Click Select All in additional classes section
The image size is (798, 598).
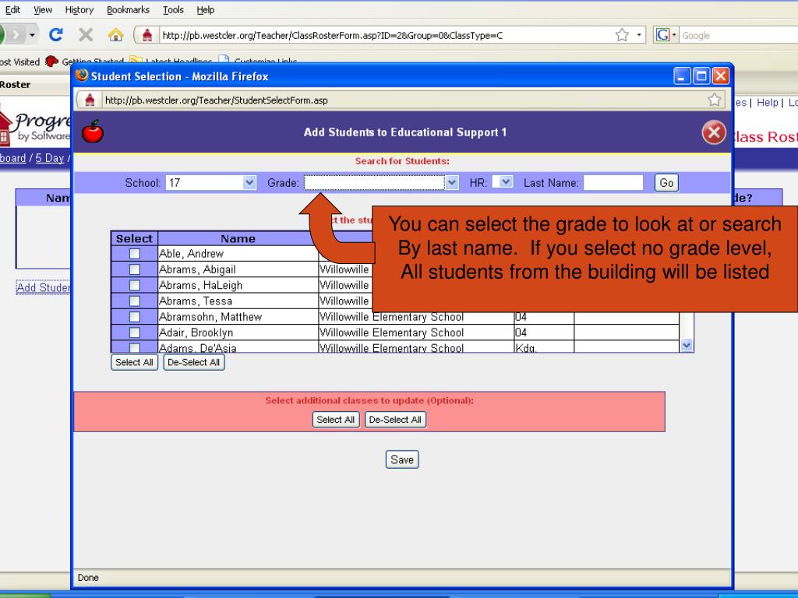[335, 420]
